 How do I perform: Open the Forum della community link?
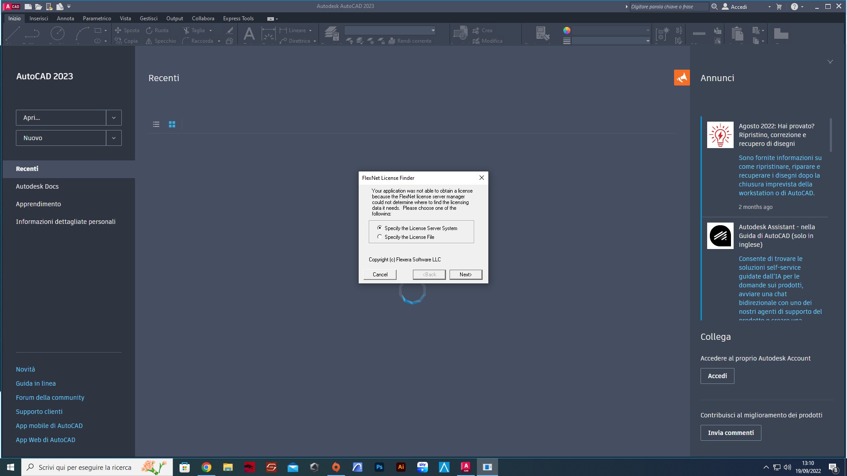[50, 398]
